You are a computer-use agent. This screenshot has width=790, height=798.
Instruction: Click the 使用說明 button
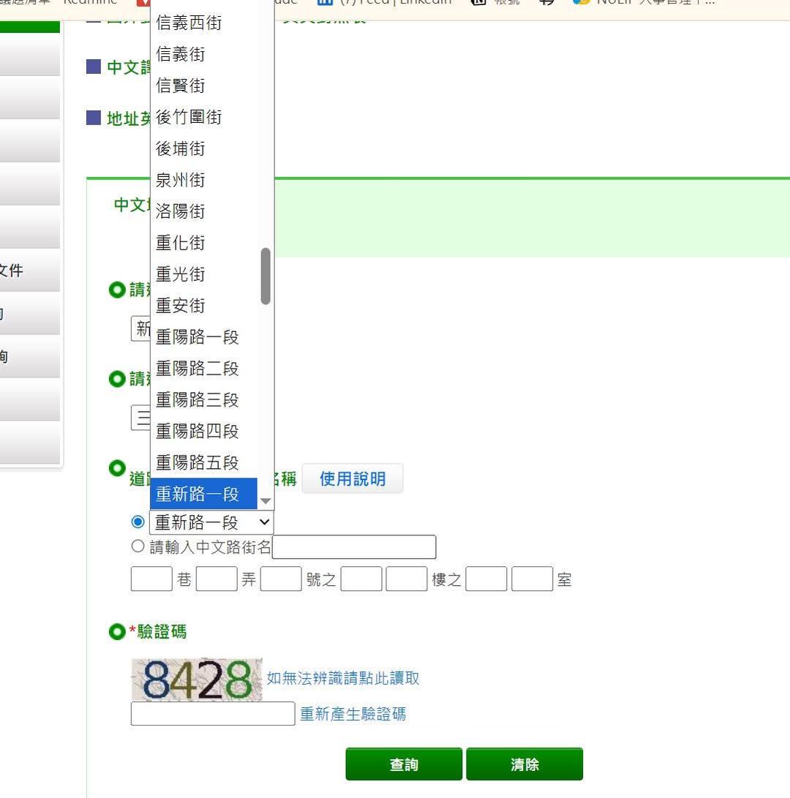coord(353,478)
